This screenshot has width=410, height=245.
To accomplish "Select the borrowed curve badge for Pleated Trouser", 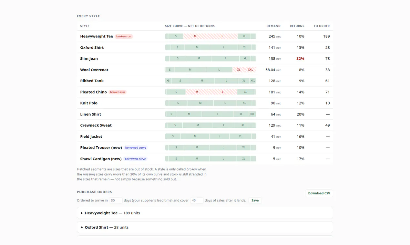I will point(136,148).
